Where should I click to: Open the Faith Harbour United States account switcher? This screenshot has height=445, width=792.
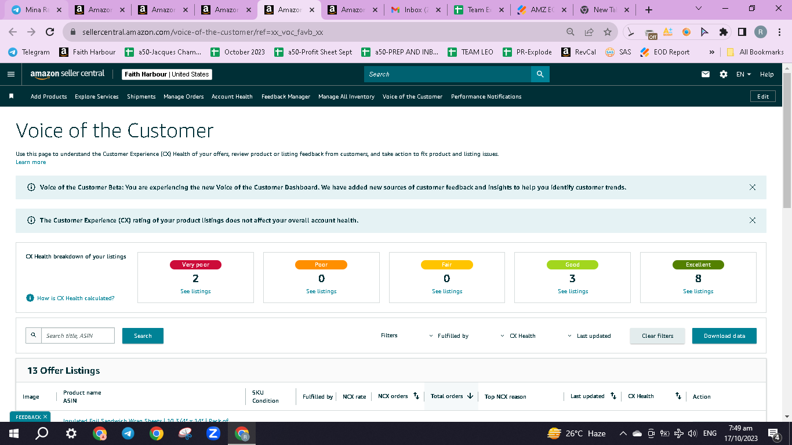[x=167, y=74]
